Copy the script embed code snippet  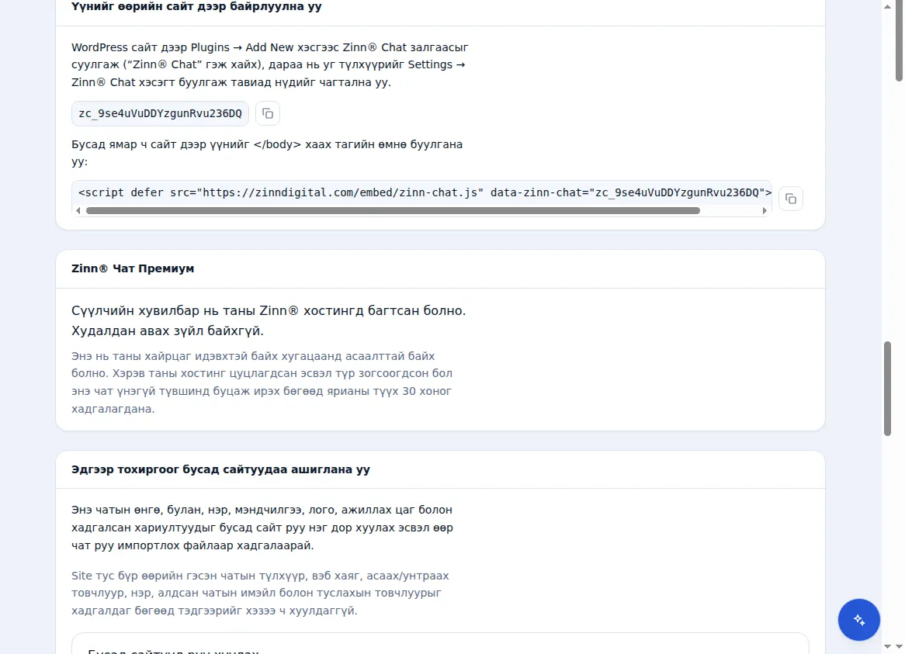tap(791, 199)
